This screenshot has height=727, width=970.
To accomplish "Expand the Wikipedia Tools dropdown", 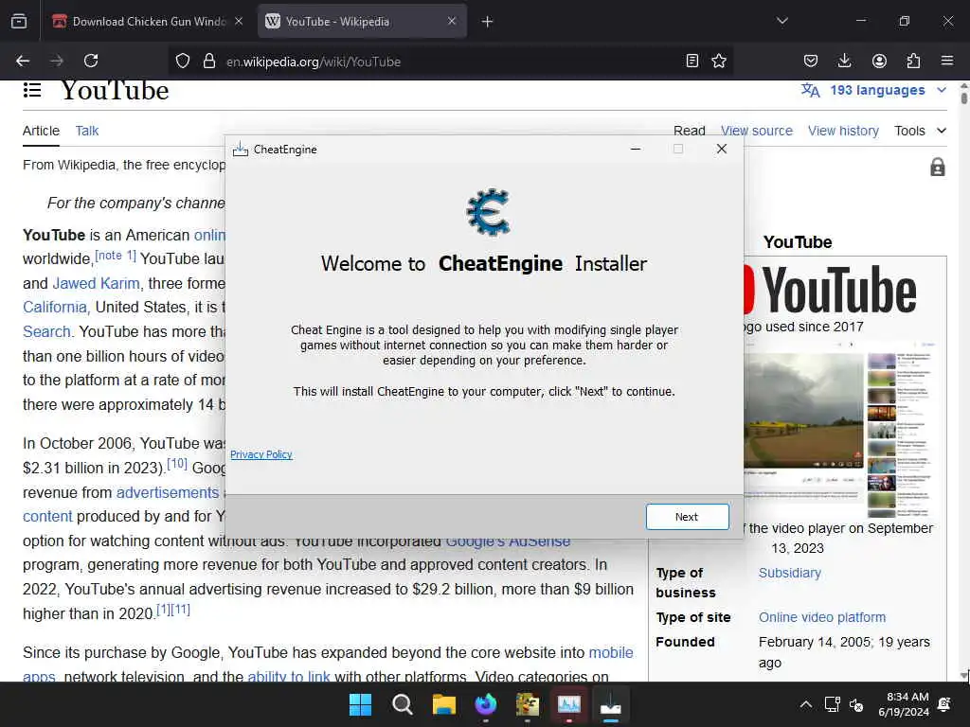I will pyautogui.click(x=920, y=131).
